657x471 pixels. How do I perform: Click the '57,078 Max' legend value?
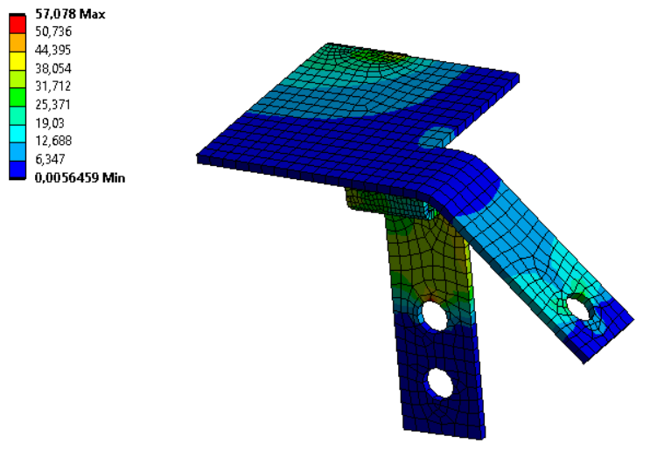pyautogui.click(x=70, y=14)
